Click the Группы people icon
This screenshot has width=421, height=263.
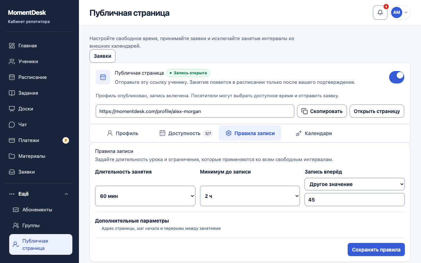pyautogui.click(x=15, y=226)
